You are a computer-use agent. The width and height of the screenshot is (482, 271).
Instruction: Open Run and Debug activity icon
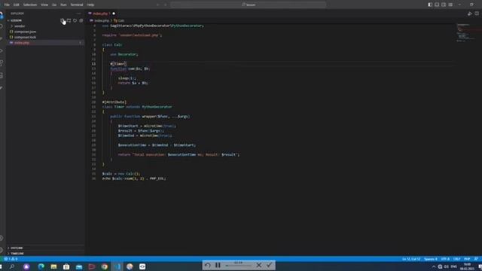(x=2, y=50)
